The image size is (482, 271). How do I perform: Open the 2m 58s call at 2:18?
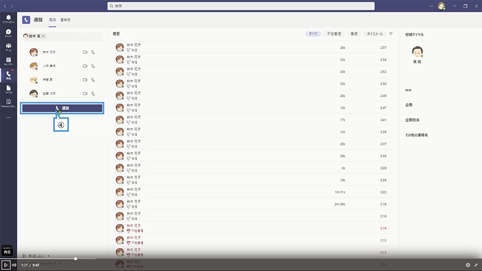253,204
